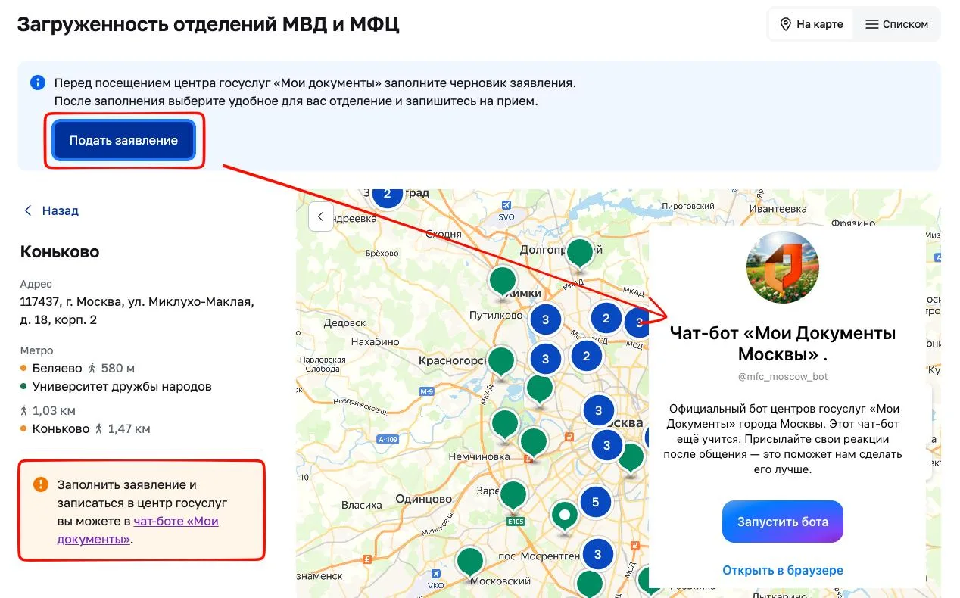Click the address «117437, г. Москва, ул. Миклухо-Маклая»

point(137,302)
